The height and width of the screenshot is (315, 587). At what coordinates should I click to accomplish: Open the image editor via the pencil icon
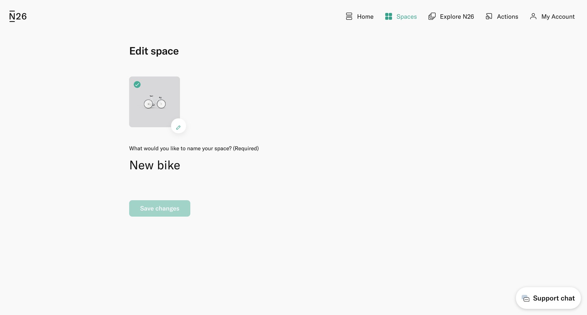178,126
